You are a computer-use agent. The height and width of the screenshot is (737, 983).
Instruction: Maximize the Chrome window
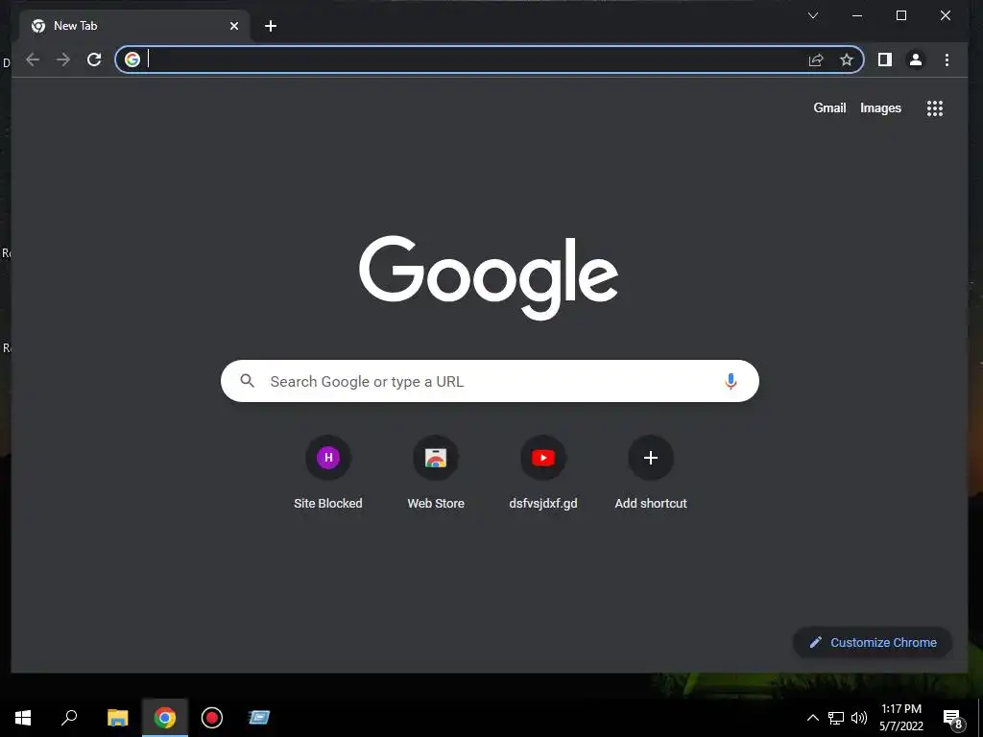pyautogui.click(x=900, y=15)
